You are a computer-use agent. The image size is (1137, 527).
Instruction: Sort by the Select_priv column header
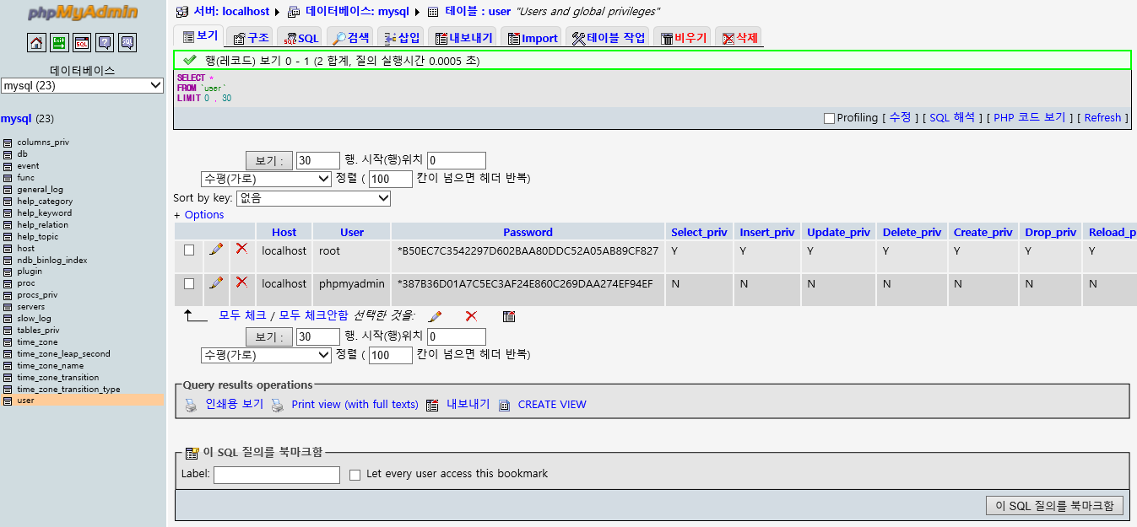699,233
